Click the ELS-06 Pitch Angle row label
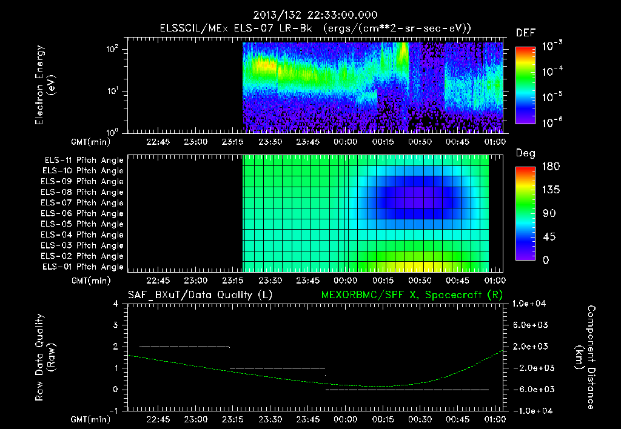The image size is (621, 429). click(82, 213)
